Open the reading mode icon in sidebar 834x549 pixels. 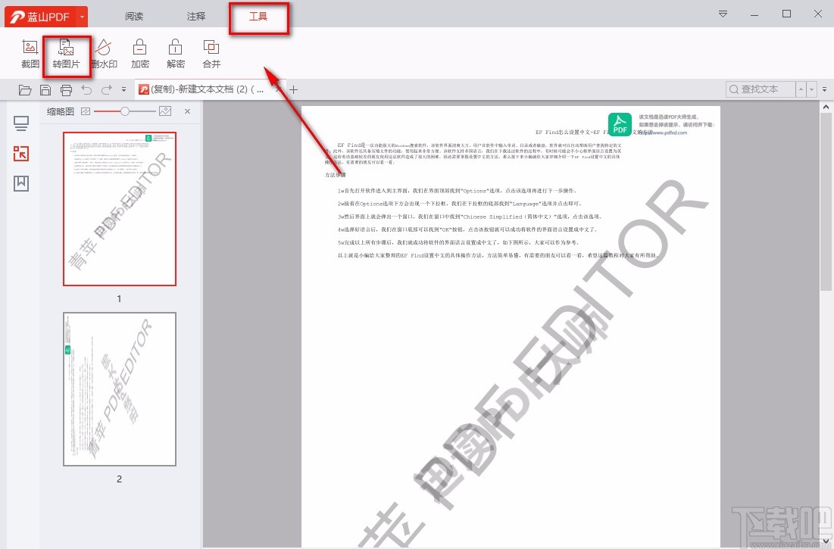point(21,125)
